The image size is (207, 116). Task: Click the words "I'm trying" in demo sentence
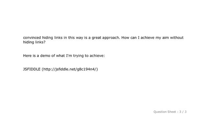75,56
